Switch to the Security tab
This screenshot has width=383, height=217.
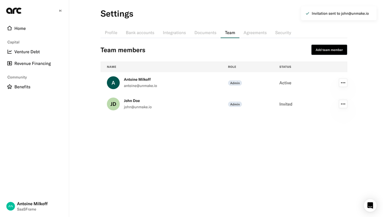283,33
